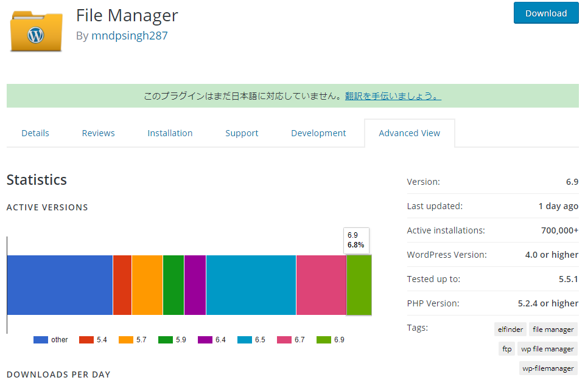The height and width of the screenshot is (383, 585).
Task: Click the light green 6.9 bar segment
Action: pos(359,285)
